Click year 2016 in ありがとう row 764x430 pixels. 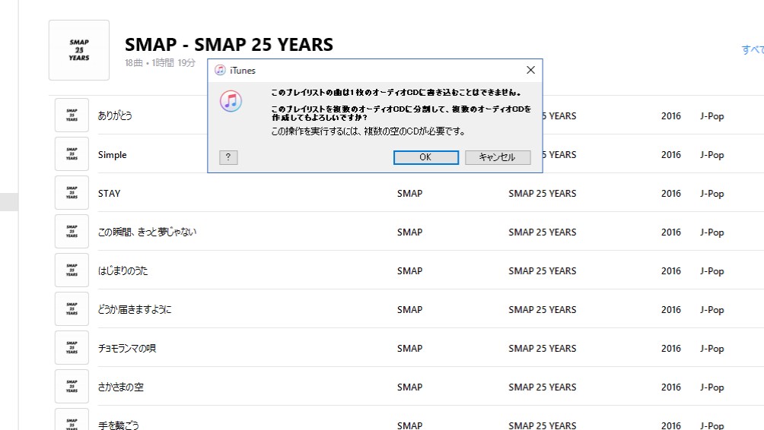[x=671, y=115]
